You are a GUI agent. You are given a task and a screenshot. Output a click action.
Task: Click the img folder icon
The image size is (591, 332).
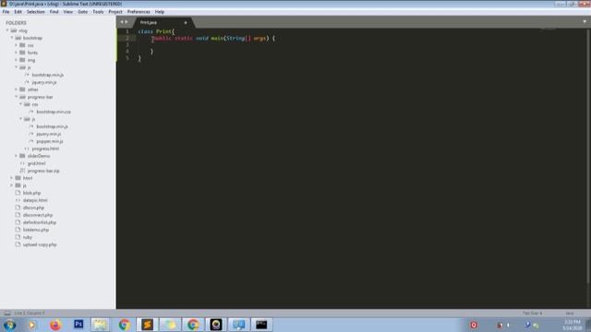click(x=22, y=60)
